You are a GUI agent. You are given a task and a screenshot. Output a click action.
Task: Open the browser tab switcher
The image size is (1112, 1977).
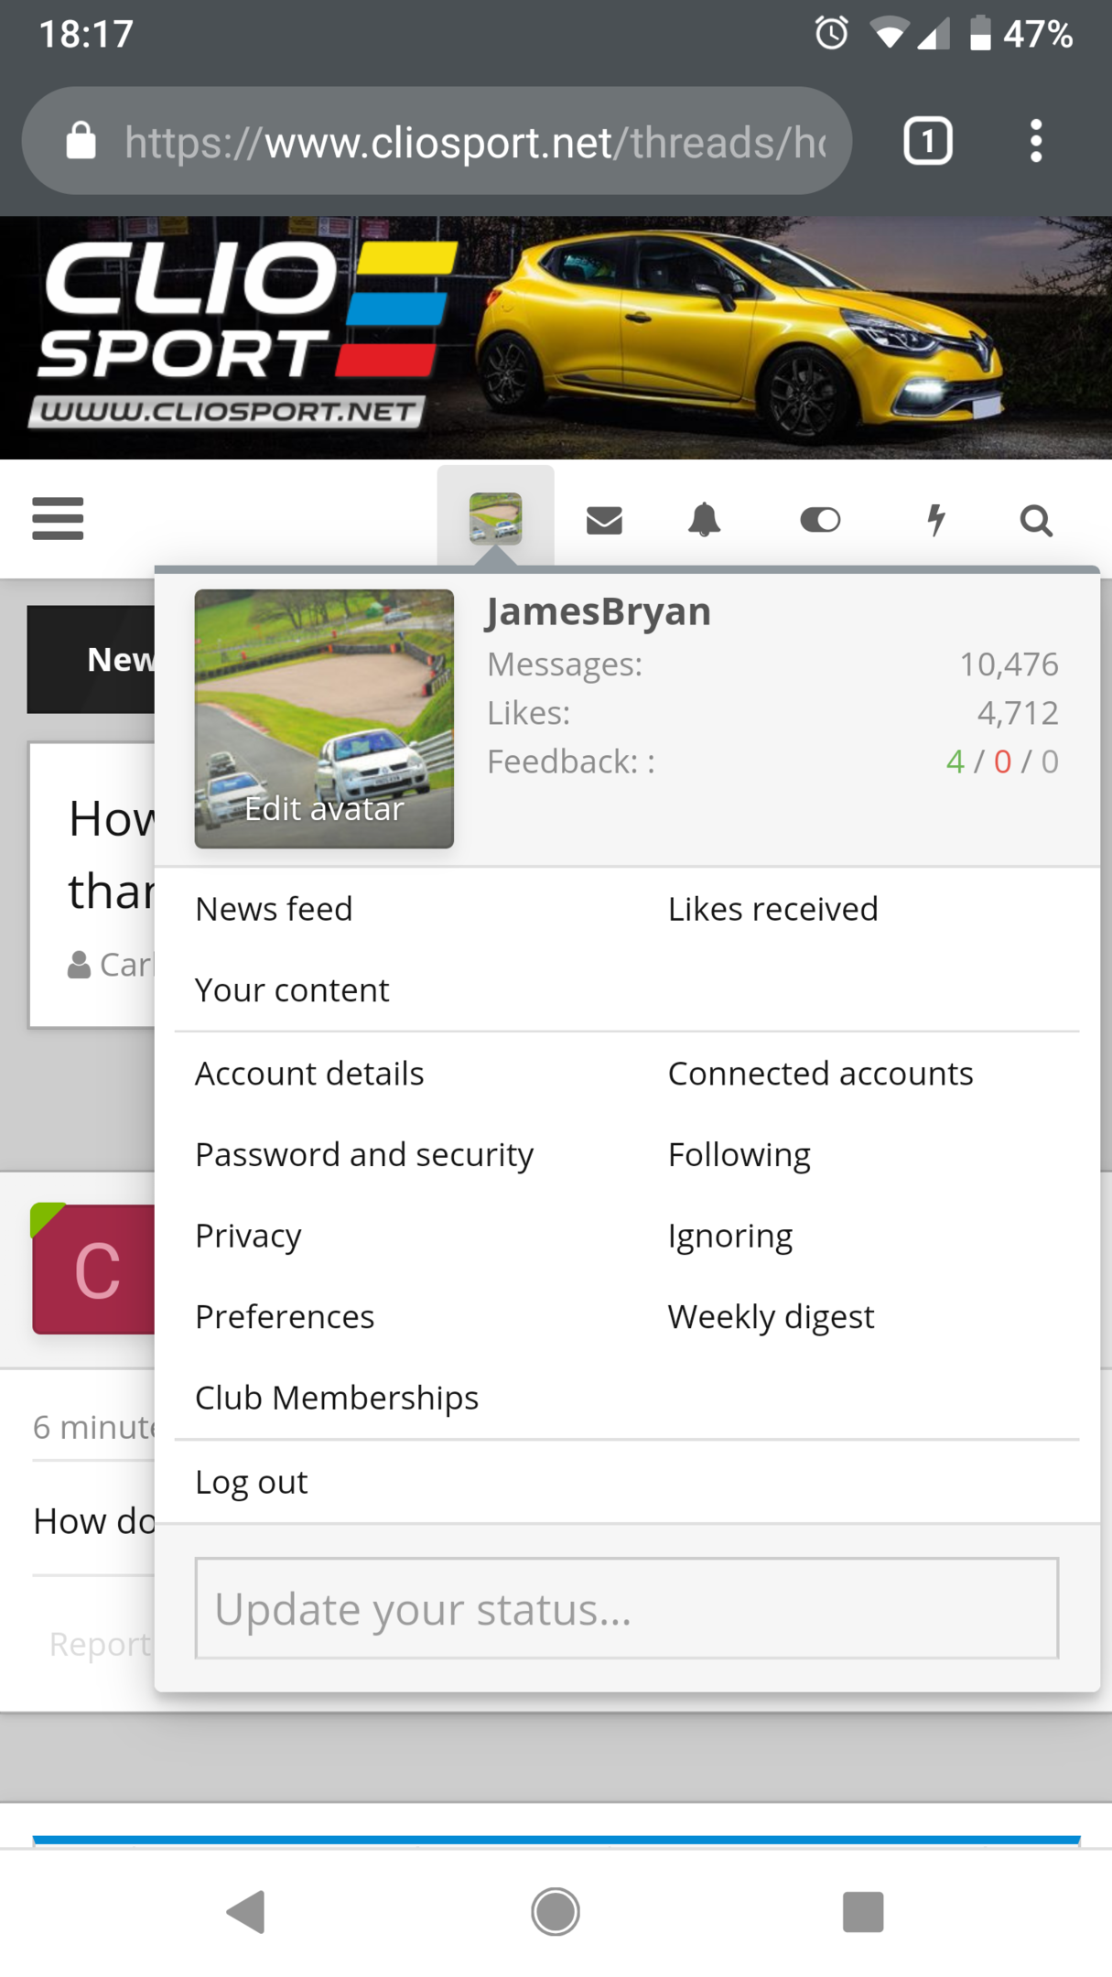(x=928, y=141)
